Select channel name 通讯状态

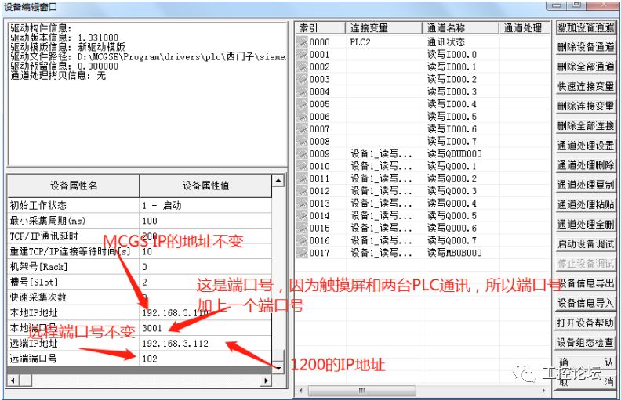tap(446, 42)
